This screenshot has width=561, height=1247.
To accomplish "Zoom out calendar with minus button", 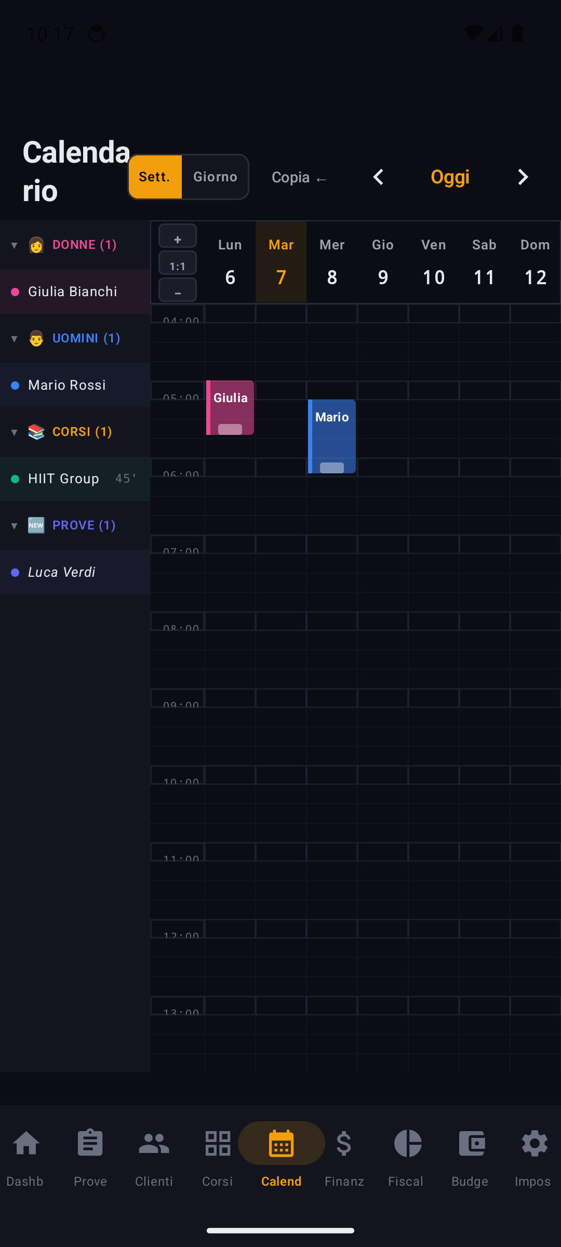I will 178,290.
